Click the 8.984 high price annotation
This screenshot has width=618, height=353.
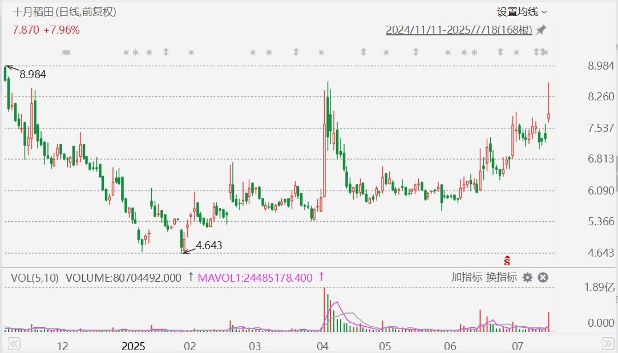tap(33, 74)
